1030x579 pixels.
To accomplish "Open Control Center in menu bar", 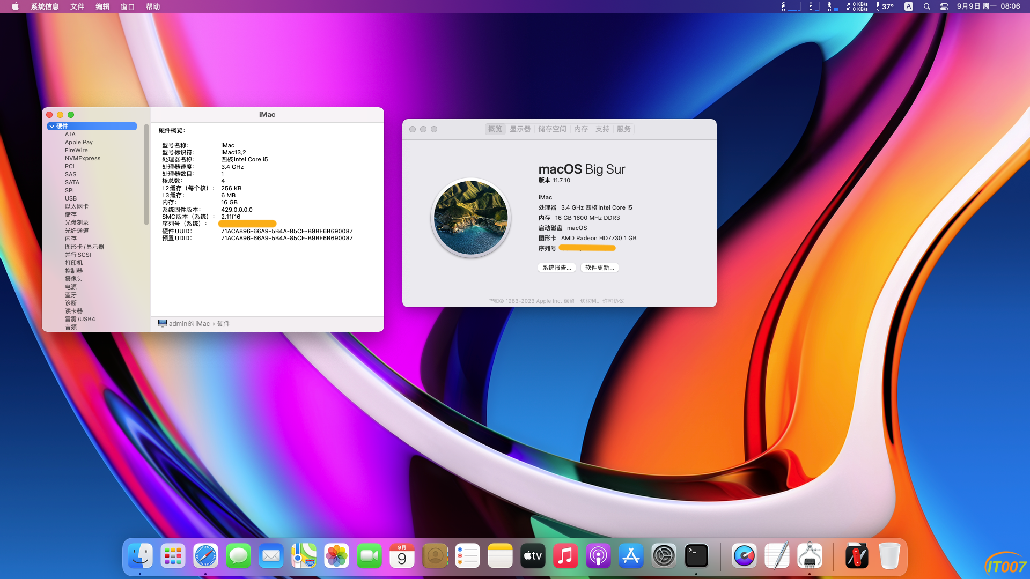I will click(x=944, y=6).
